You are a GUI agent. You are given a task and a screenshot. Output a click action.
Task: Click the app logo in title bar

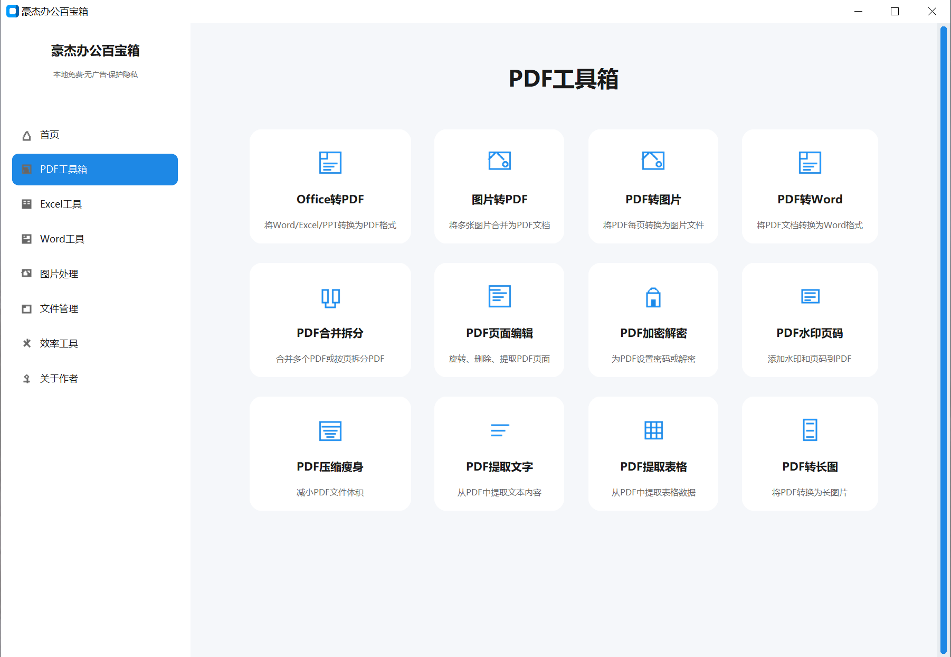(12, 11)
